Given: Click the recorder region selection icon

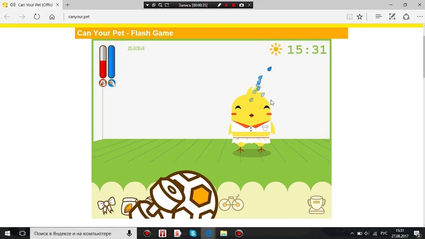Looking at the screenshot, I should (167, 5).
